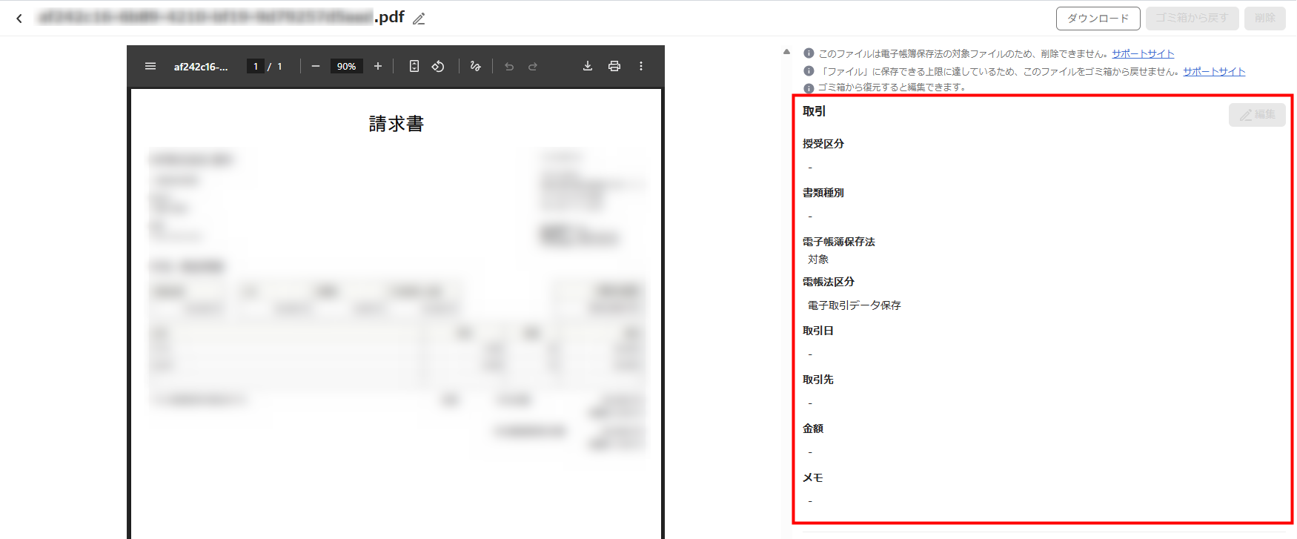Fit PDF to page icon
Image resolution: width=1297 pixels, height=539 pixels.
[414, 66]
